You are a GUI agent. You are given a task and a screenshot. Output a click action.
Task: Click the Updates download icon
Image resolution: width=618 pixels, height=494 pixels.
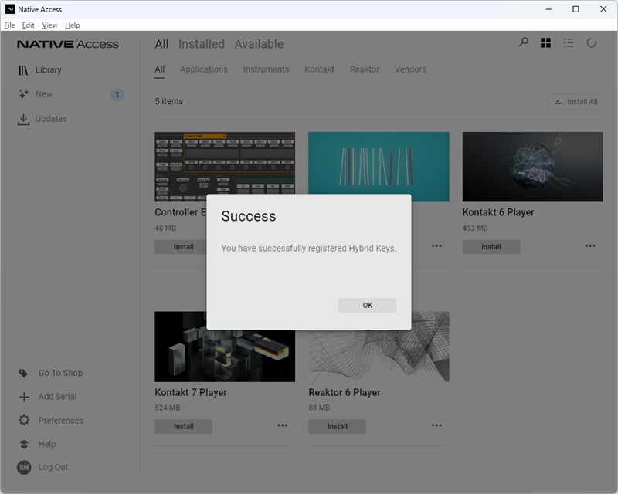23,120
